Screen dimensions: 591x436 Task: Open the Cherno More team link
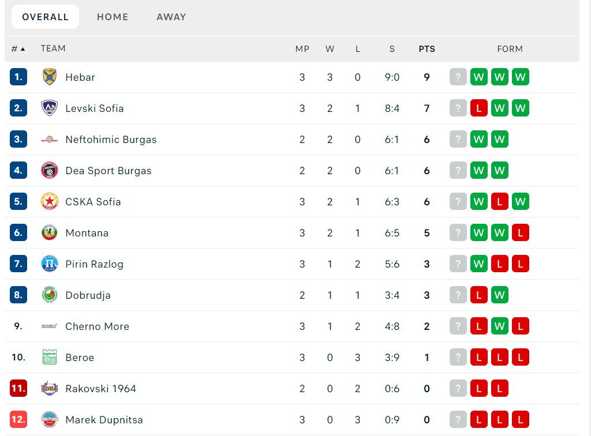[x=97, y=326]
